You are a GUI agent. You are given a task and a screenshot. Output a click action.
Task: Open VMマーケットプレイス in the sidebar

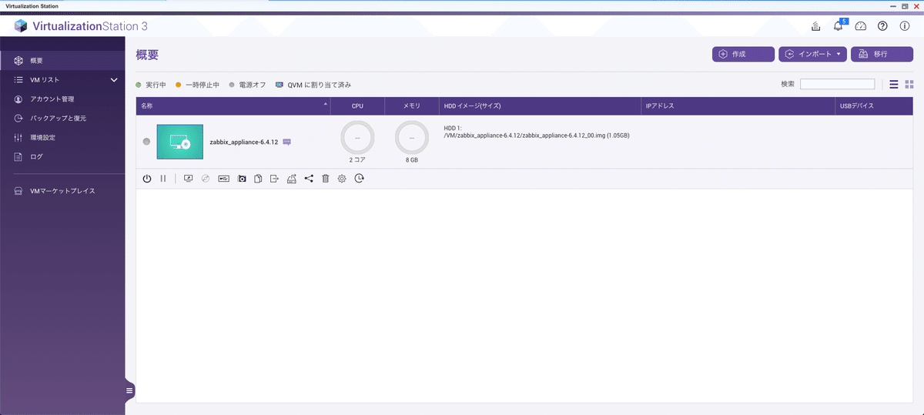tap(62, 190)
